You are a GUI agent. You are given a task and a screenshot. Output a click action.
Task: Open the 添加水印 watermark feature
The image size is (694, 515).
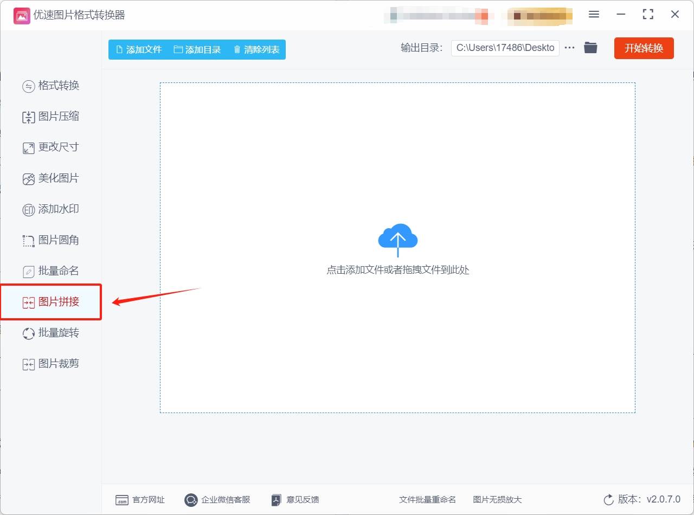click(51, 209)
